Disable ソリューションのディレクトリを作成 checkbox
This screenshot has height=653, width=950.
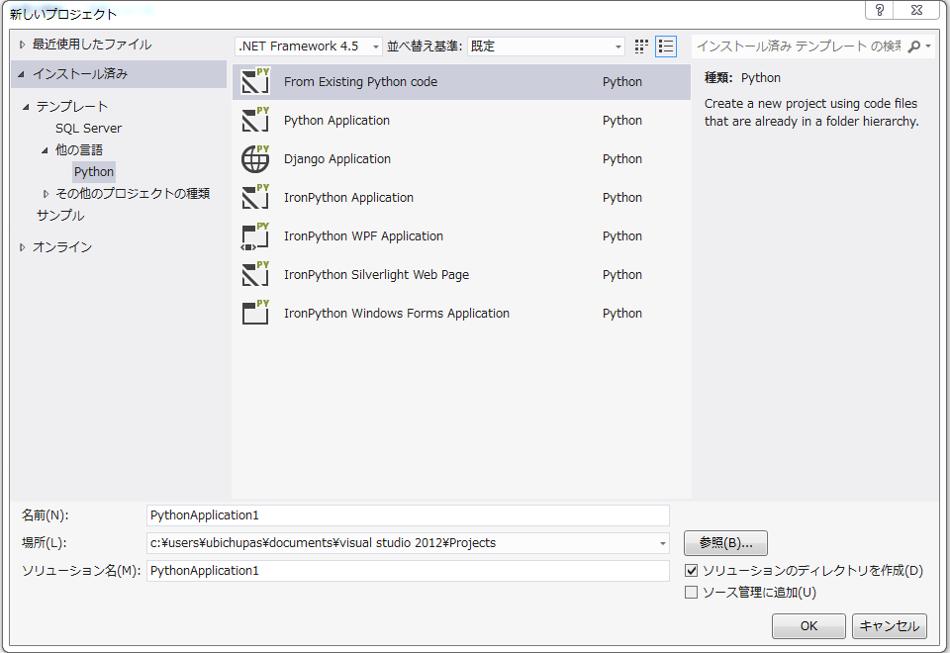coord(690,570)
